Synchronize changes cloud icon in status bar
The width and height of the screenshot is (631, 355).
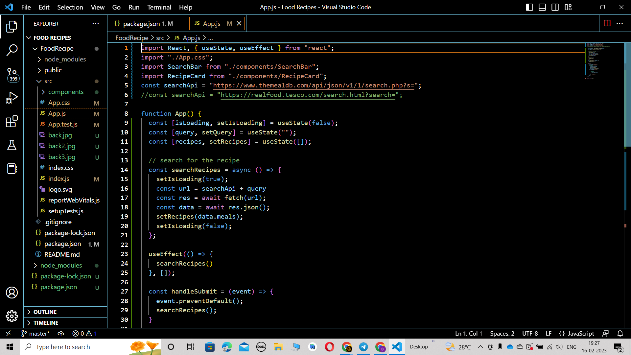coord(61,333)
